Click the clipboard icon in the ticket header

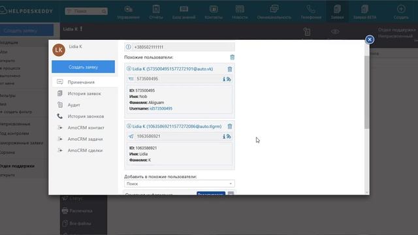tap(307, 32)
